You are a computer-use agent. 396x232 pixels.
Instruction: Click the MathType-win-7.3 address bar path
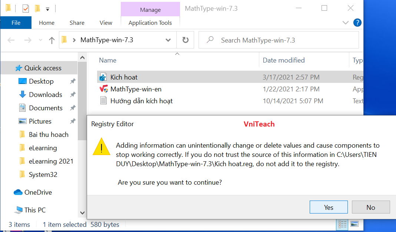[x=107, y=40]
